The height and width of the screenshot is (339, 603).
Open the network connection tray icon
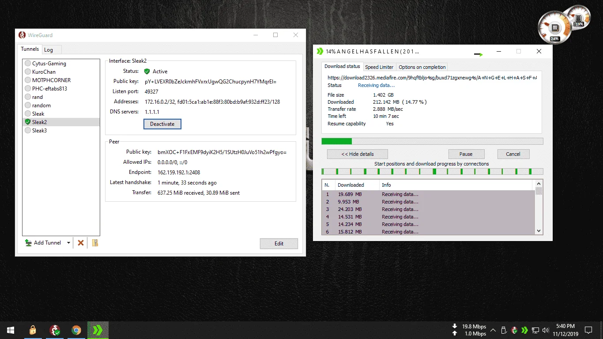pyautogui.click(x=535, y=330)
